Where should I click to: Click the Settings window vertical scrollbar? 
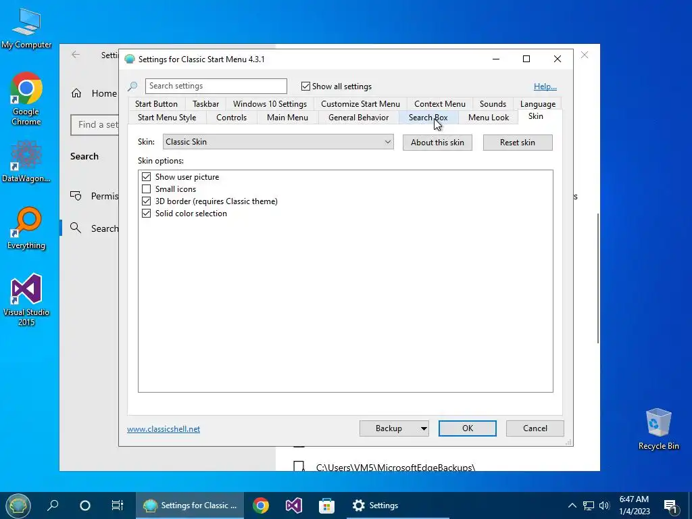pos(598,278)
